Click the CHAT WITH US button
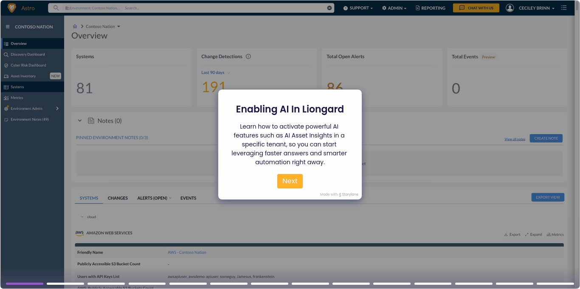 pos(476,8)
